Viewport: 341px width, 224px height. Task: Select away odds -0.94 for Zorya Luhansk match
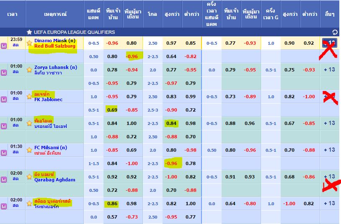click(x=132, y=70)
